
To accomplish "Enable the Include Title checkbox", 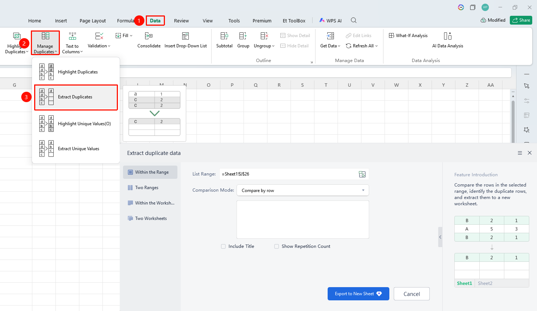I will [x=223, y=246].
